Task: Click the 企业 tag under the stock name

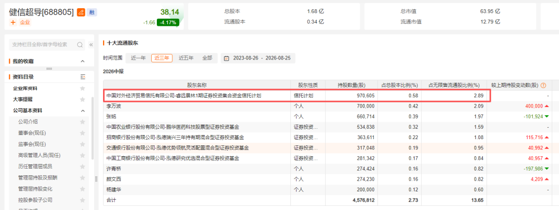Action: pos(25,22)
